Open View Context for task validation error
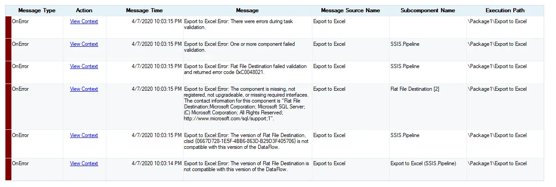556x187 pixels. tap(84, 21)
